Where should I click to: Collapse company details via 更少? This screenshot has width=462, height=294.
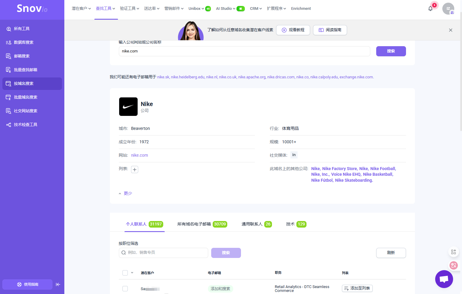coord(128,193)
